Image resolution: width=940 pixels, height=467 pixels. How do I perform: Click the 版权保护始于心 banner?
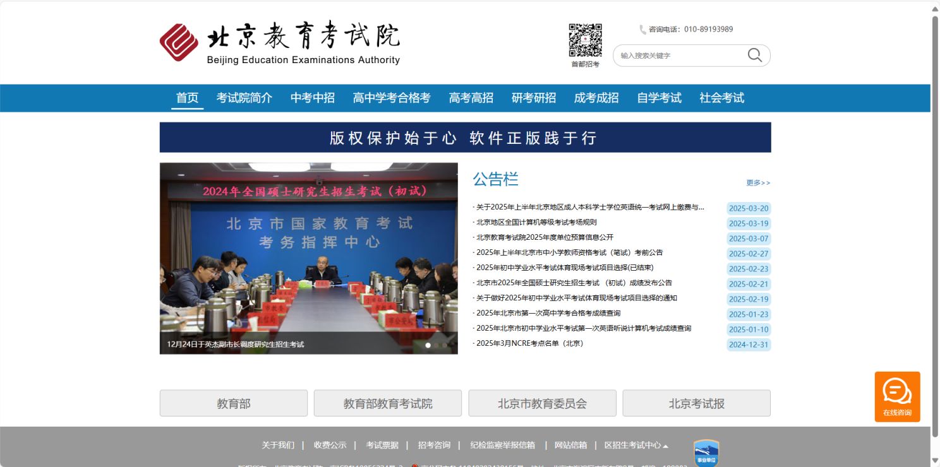click(x=465, y=138)
